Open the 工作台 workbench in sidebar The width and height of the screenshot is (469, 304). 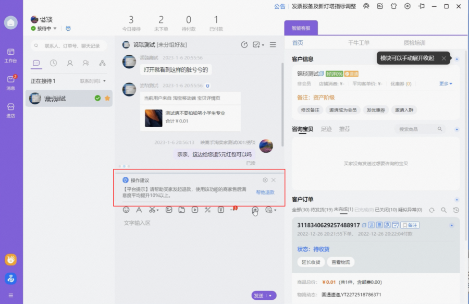10,56
